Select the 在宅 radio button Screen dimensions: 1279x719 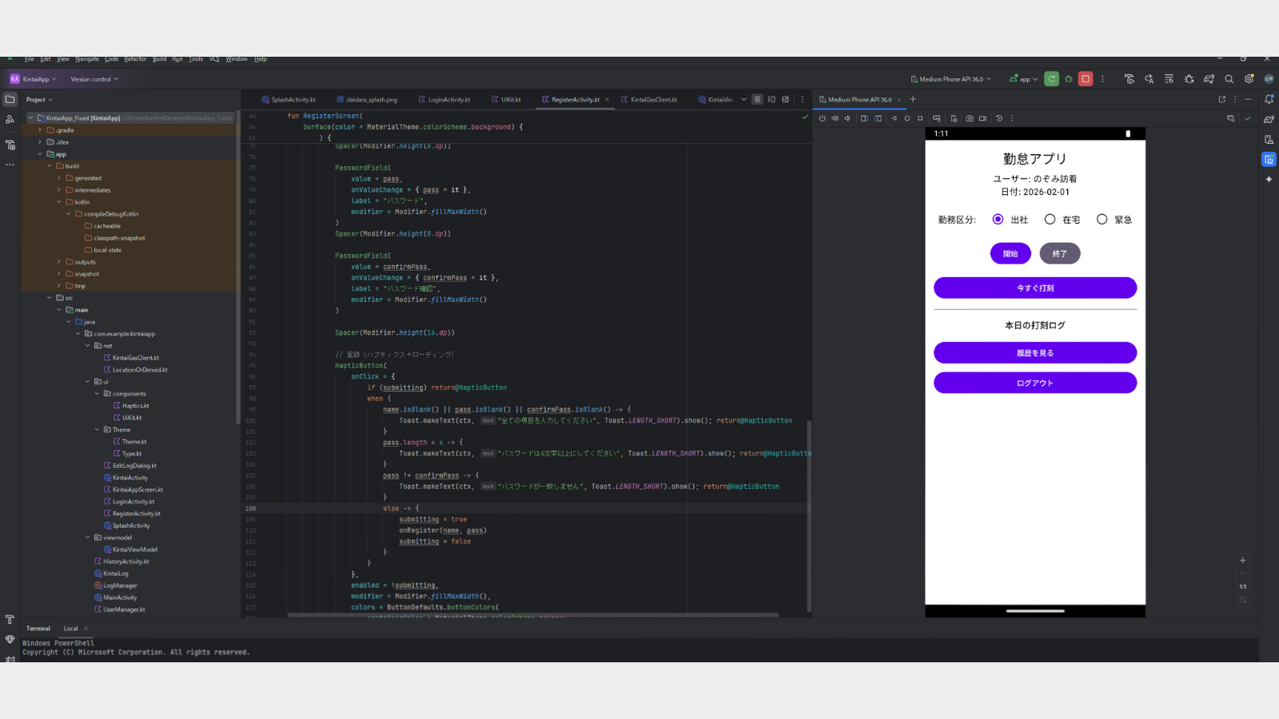coord(1050,220)
